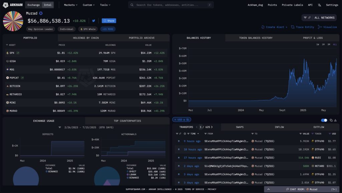Click Murad's colorful pie avatar

(13, 21)
